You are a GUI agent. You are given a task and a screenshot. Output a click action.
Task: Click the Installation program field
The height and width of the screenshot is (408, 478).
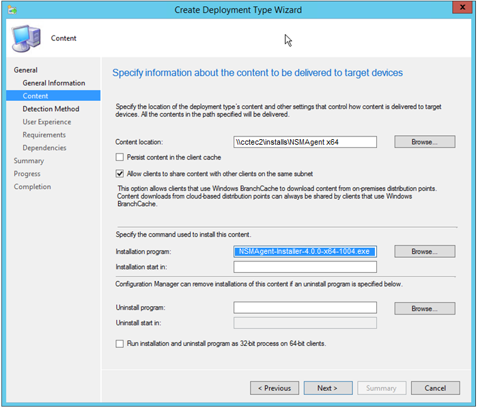click(x=305, y=252)
